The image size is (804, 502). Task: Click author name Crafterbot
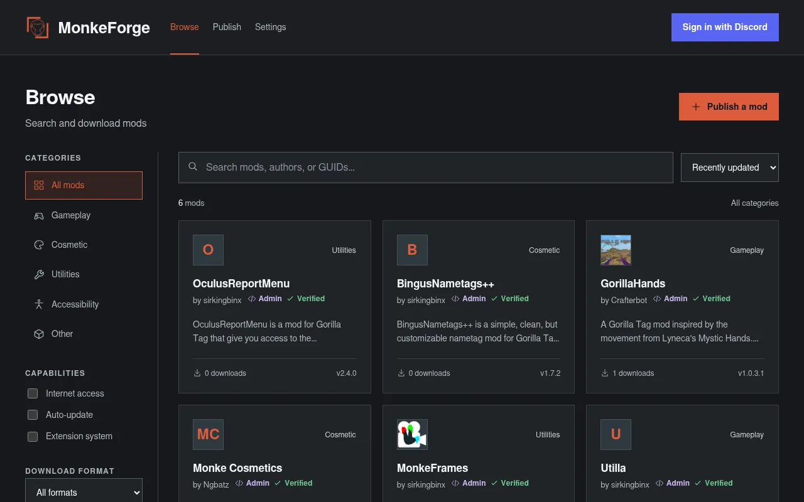629,301
